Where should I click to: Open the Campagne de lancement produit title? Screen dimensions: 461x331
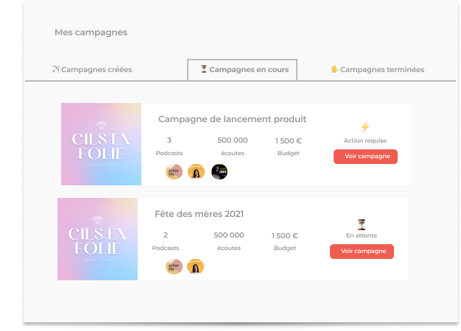(x=232, y=118)
